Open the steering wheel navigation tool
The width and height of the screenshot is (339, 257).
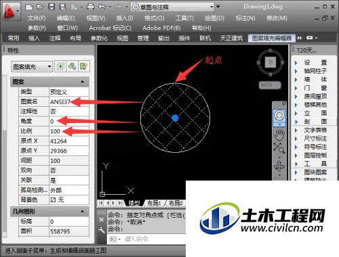tap(279, 116)
